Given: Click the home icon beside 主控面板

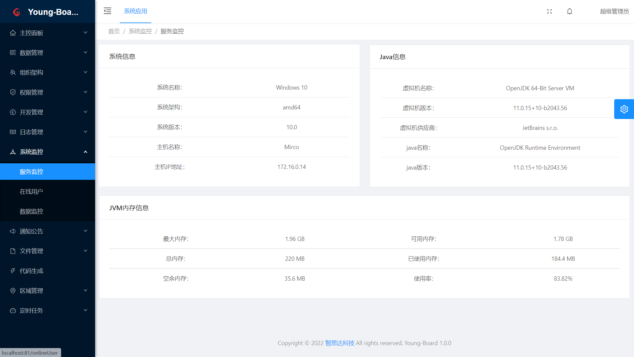Looking at the screenshot, I should click(13, 33).
